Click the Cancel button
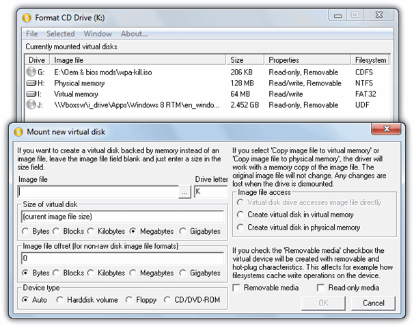The image size is (414, 326). [x=373, y=303]
